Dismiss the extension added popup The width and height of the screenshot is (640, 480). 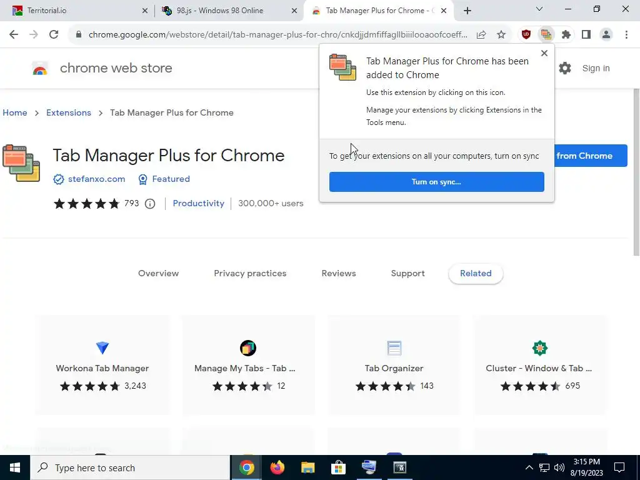pos(544,53)
